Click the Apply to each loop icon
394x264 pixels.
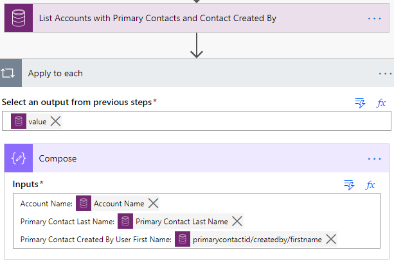coord(11,73)
